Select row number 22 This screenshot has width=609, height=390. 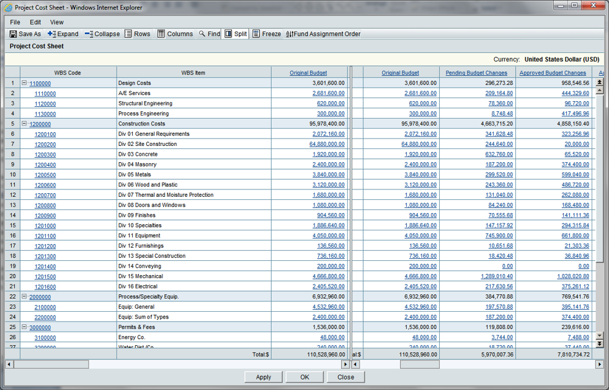pyautogui.click(x=12, y=296)
